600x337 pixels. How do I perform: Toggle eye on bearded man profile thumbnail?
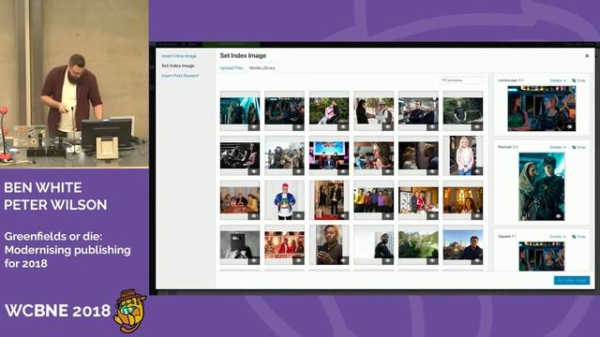pos(387,261)
